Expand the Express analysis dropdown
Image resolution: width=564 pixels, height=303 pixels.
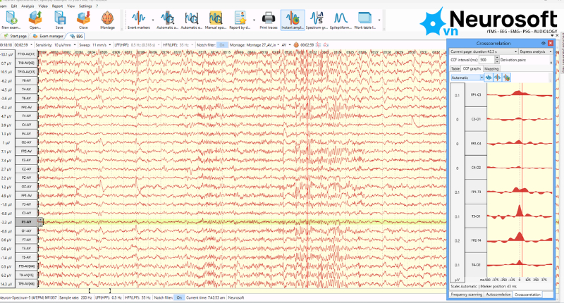click(x=536, y=51)
